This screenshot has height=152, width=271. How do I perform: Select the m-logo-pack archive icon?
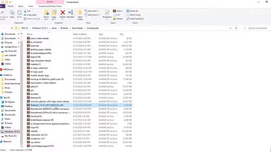[28, 72]
